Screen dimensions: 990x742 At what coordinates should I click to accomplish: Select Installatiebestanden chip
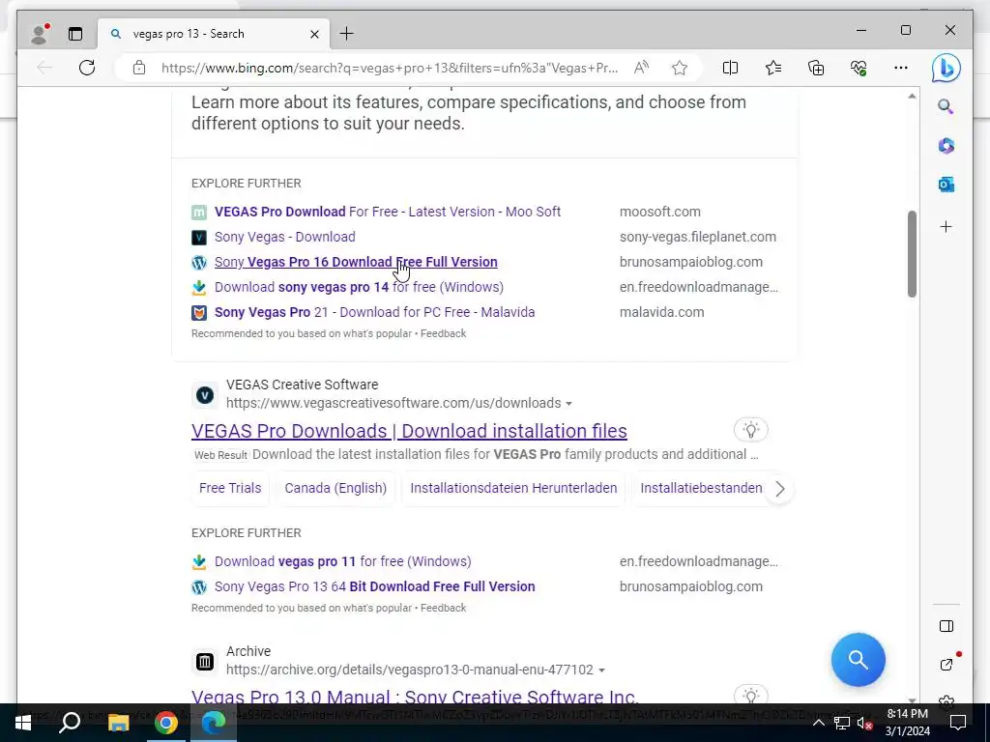[x=701, y=488]
